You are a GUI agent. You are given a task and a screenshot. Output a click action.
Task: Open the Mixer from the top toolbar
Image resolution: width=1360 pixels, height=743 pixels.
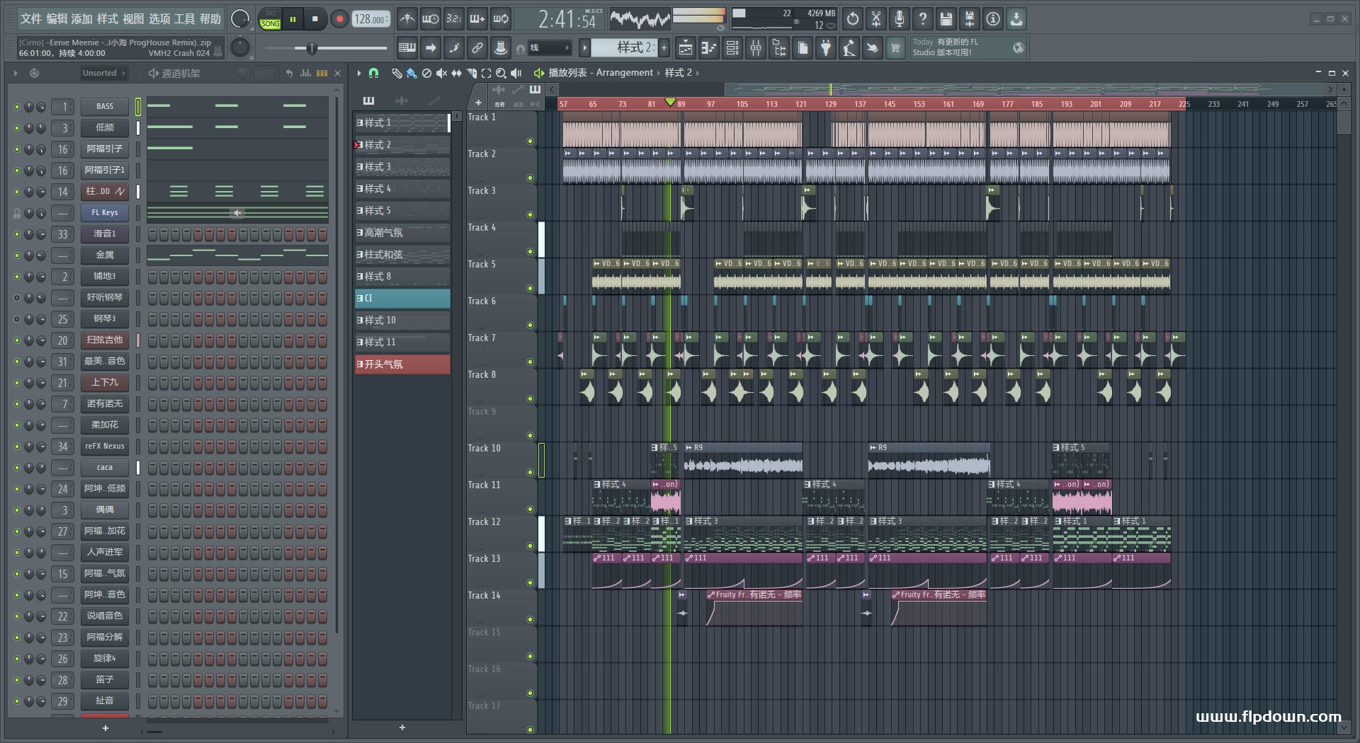click(755, 48)
